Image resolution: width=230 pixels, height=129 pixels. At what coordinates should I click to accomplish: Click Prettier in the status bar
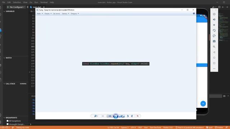[x=219, y=128]
